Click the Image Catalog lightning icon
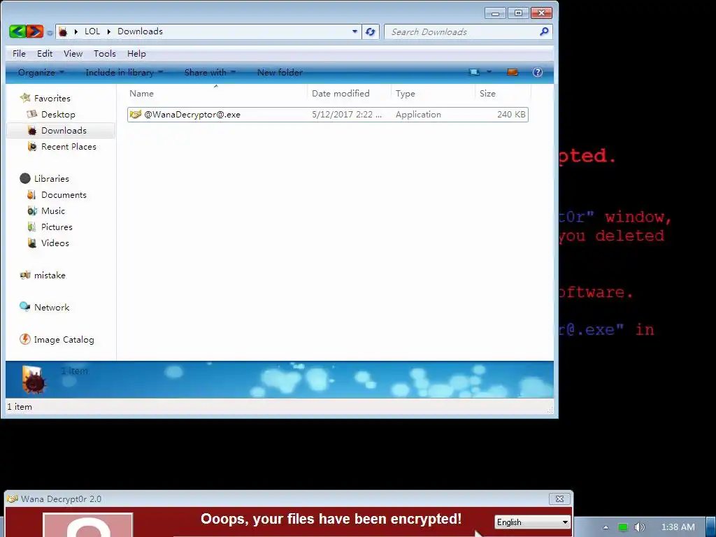 tap(24, 339)
